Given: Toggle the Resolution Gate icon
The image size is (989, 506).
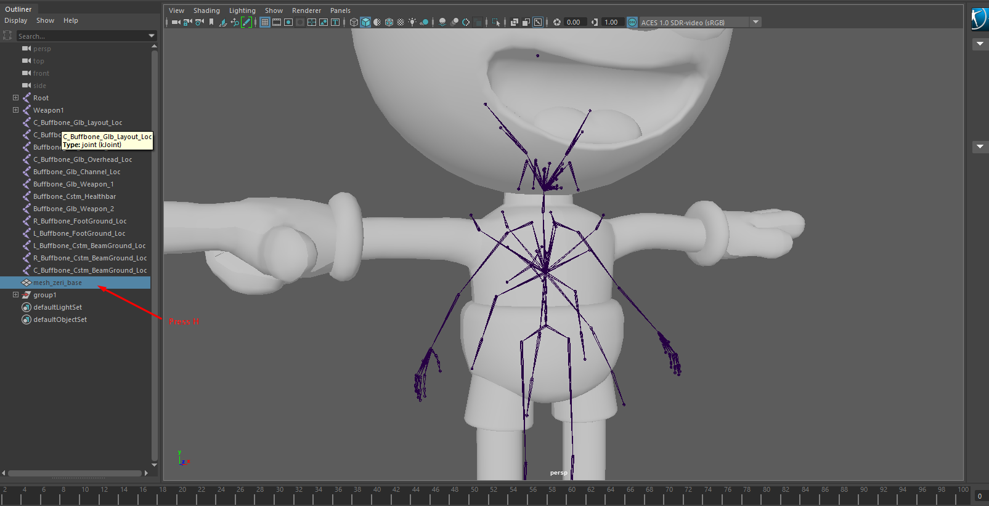Looking at the screenshot, I should point(288,22).
